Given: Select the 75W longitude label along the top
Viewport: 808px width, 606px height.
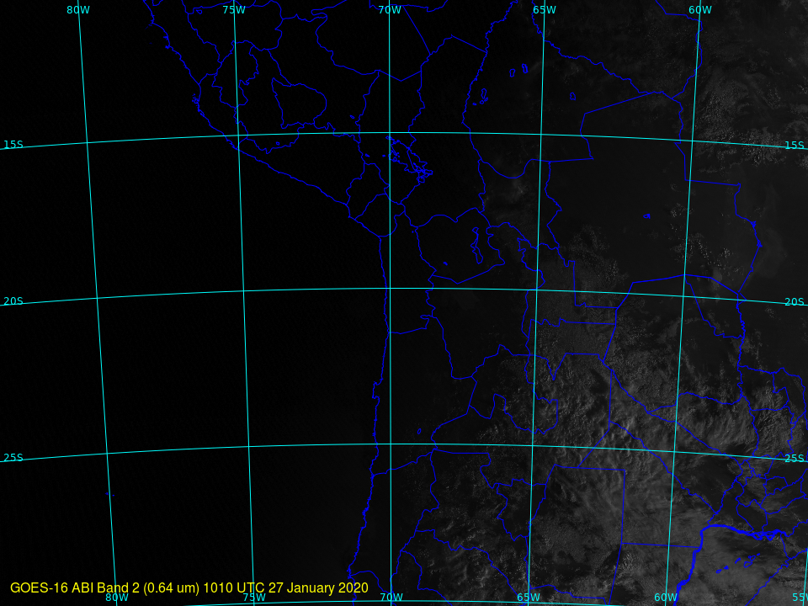Looking at the screenshot, I should pyautogui.click(x=233, y=10).
